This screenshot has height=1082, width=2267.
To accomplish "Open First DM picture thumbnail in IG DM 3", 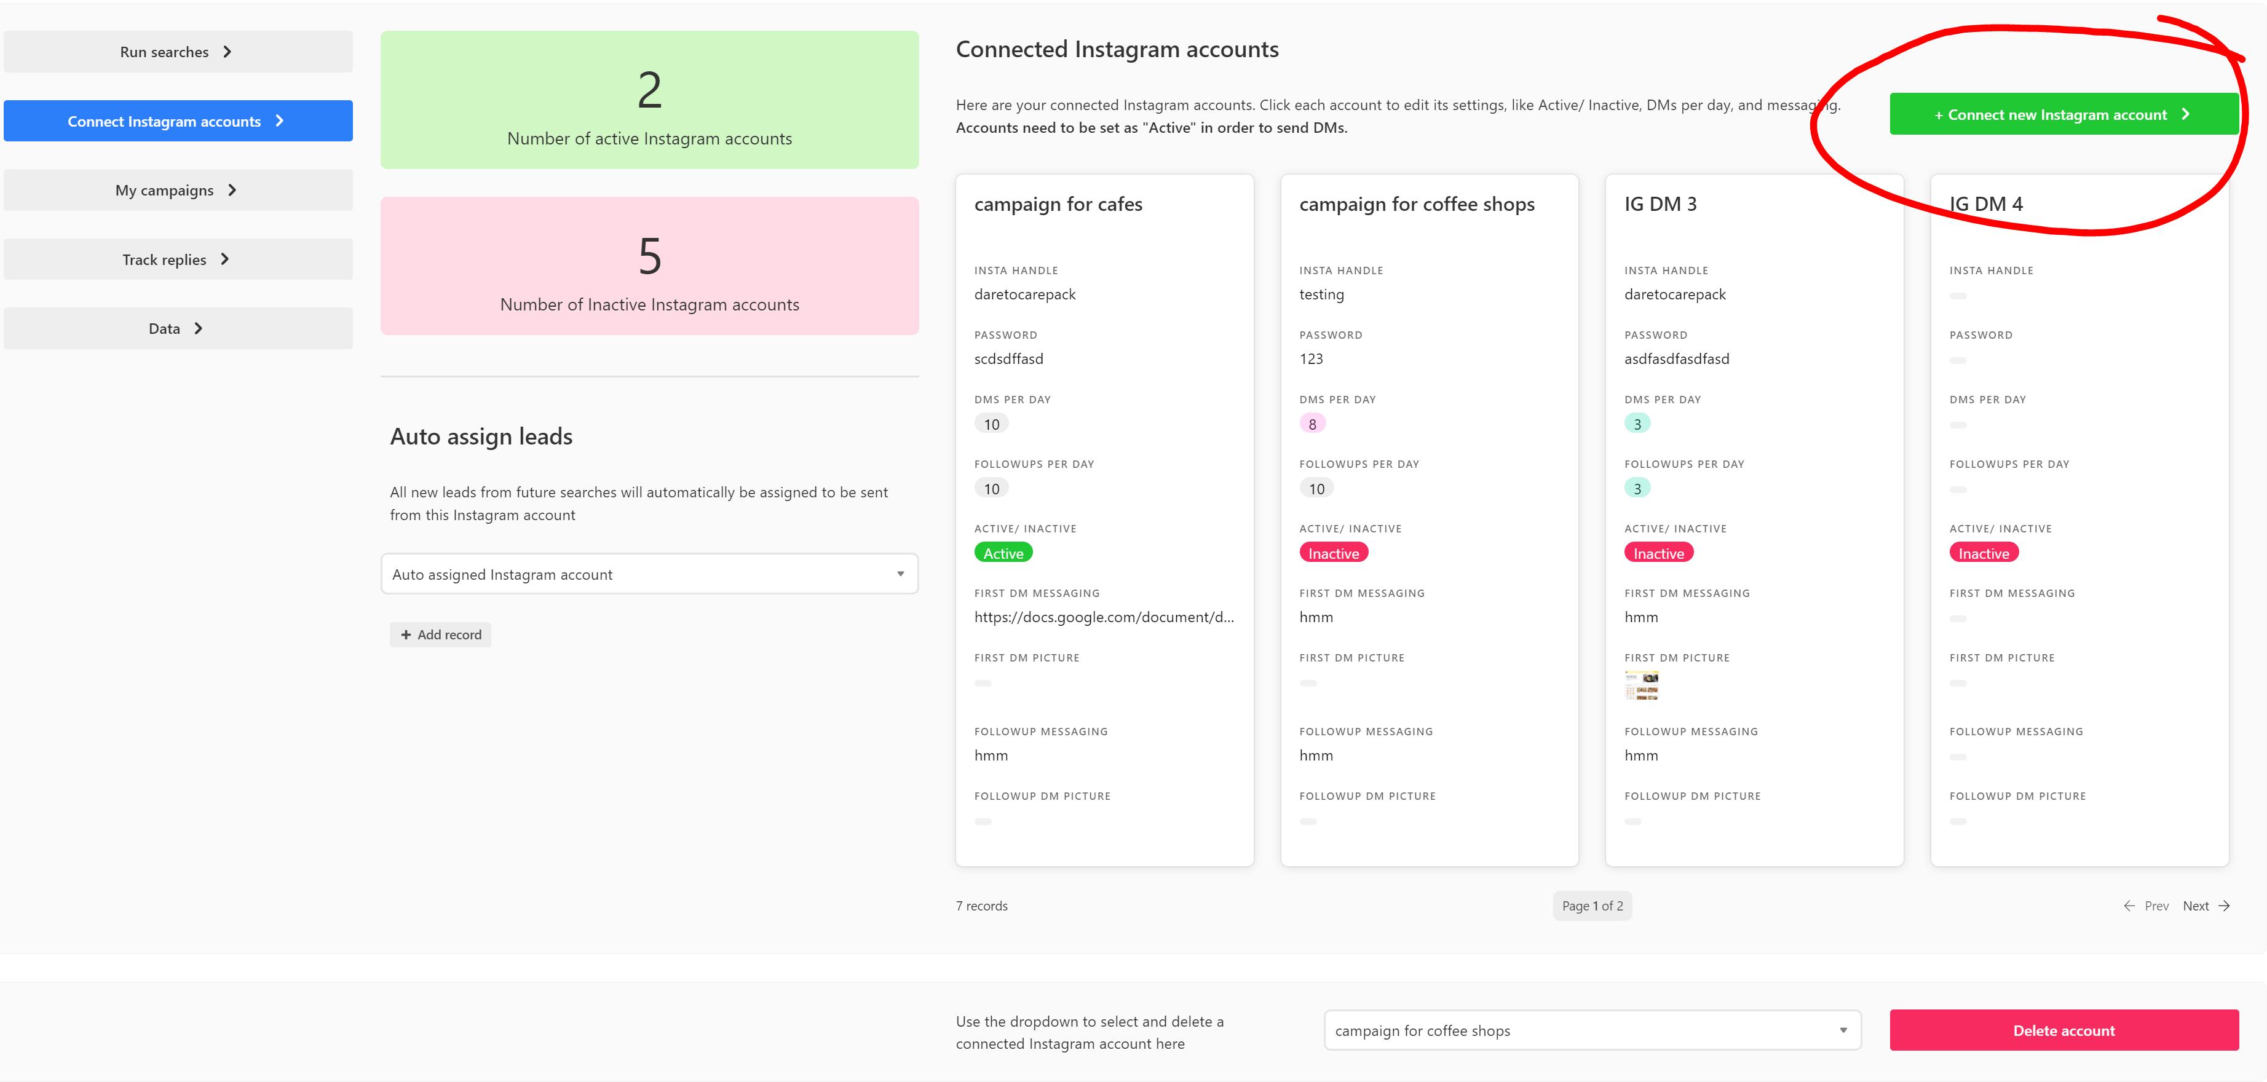I will click(1641, 685).
